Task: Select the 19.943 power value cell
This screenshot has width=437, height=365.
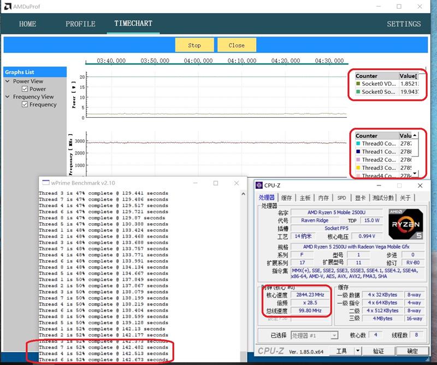Action: pos(409,92)
